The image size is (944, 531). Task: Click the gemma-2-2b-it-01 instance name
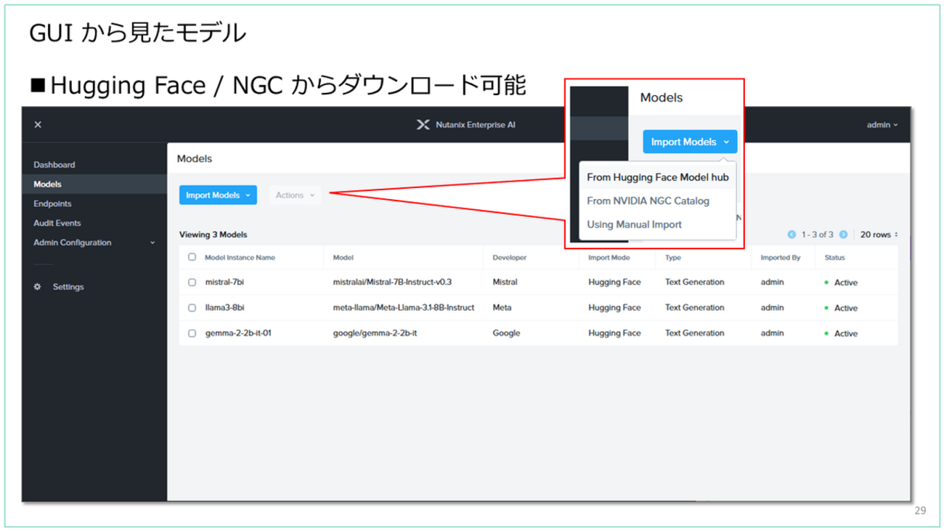point(238,333)
